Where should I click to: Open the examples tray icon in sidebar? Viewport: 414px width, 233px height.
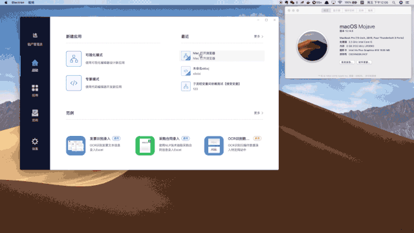pos(35,115)
